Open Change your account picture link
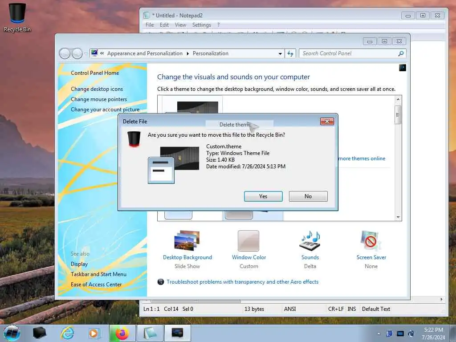 [x=105, y=110]
